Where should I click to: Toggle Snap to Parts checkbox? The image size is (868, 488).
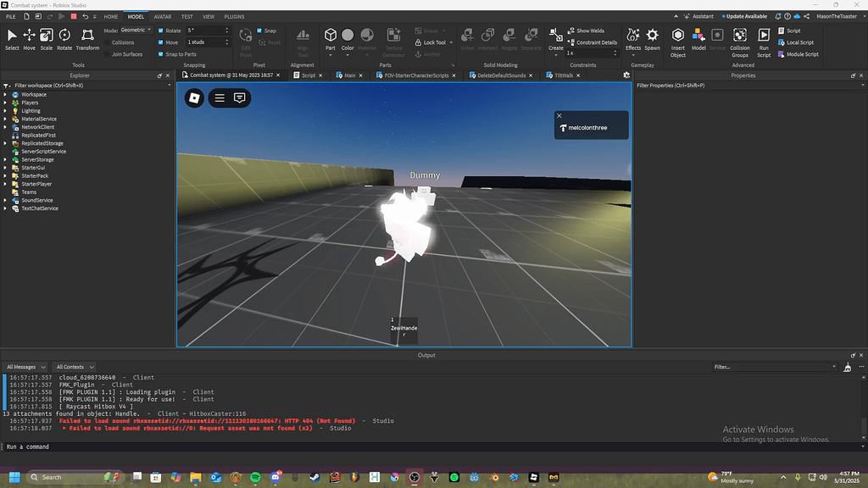161,54
